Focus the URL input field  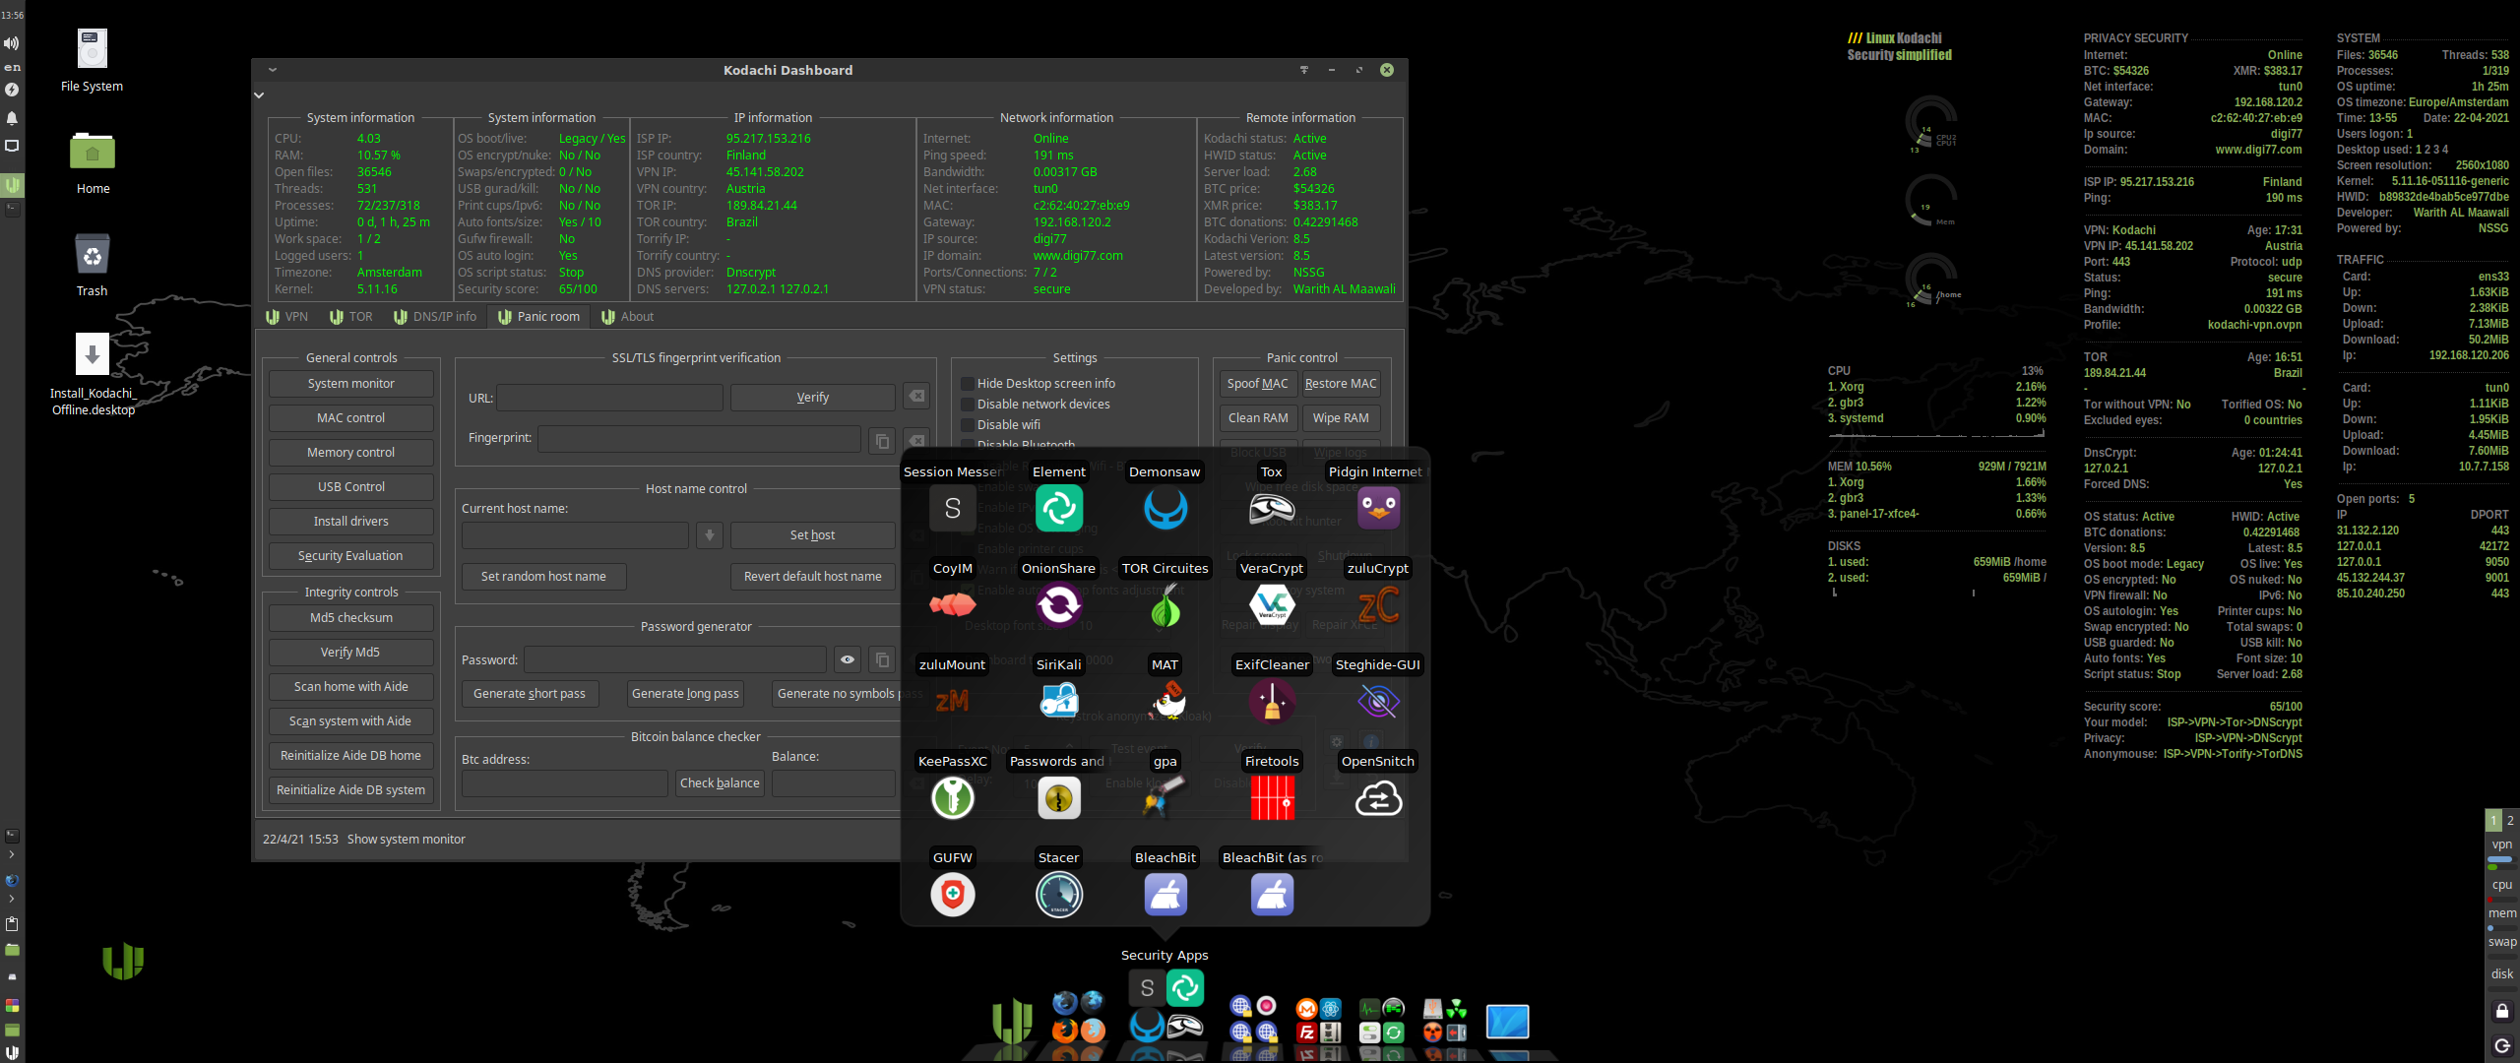pos(610,398)
